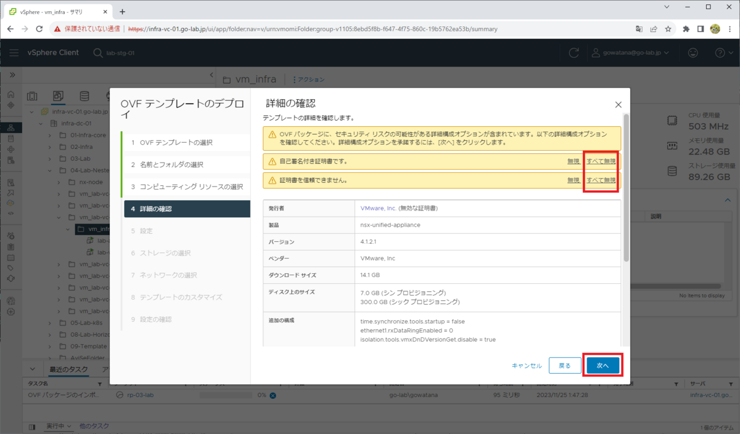This screenshot has width=740, height=434.
Task: Expand the 03-Lab folder
Action: 50,158
